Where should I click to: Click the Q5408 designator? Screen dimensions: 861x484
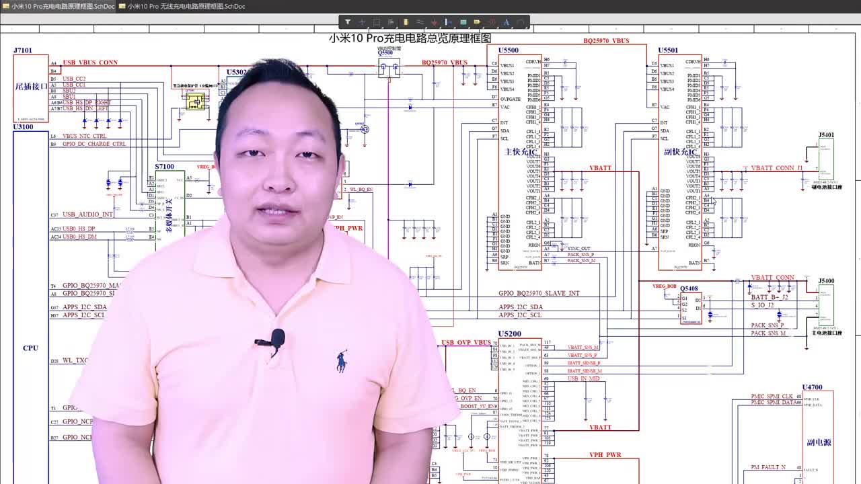pyautogui.click(x=689, y=289)
